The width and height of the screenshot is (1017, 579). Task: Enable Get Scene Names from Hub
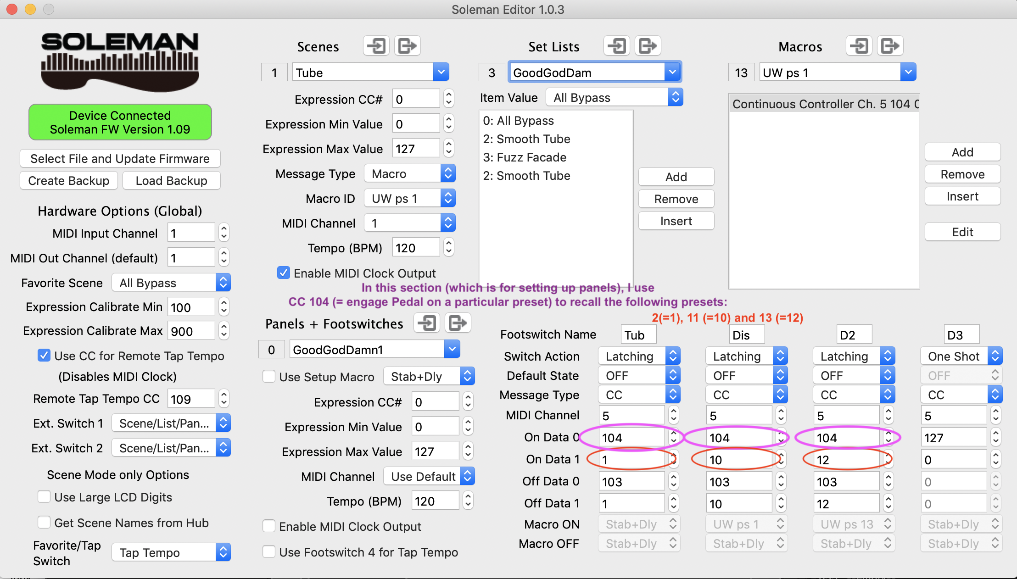click(44, 523)
